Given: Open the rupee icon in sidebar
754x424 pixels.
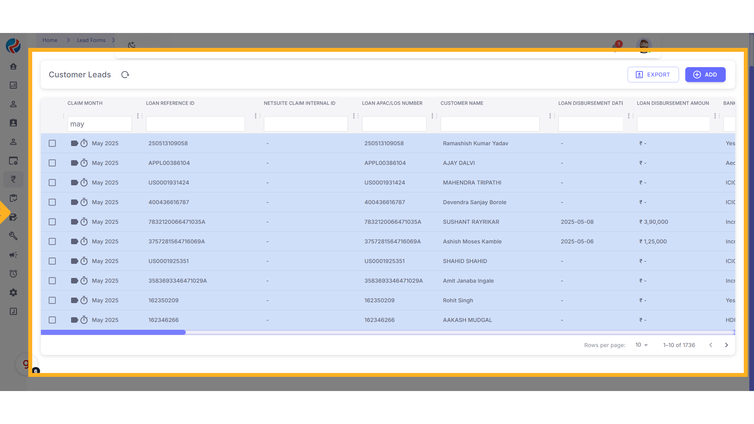Looking at the screenshot, I should coord(13,179).
